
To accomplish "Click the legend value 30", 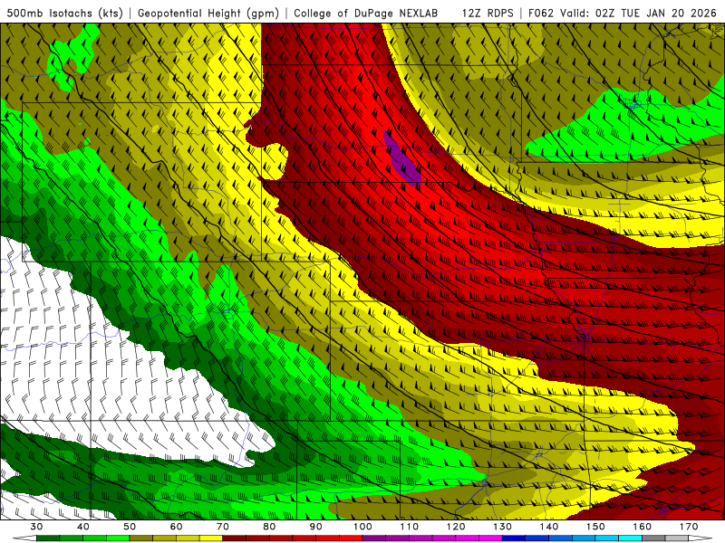I will click(x=36, y=527).
